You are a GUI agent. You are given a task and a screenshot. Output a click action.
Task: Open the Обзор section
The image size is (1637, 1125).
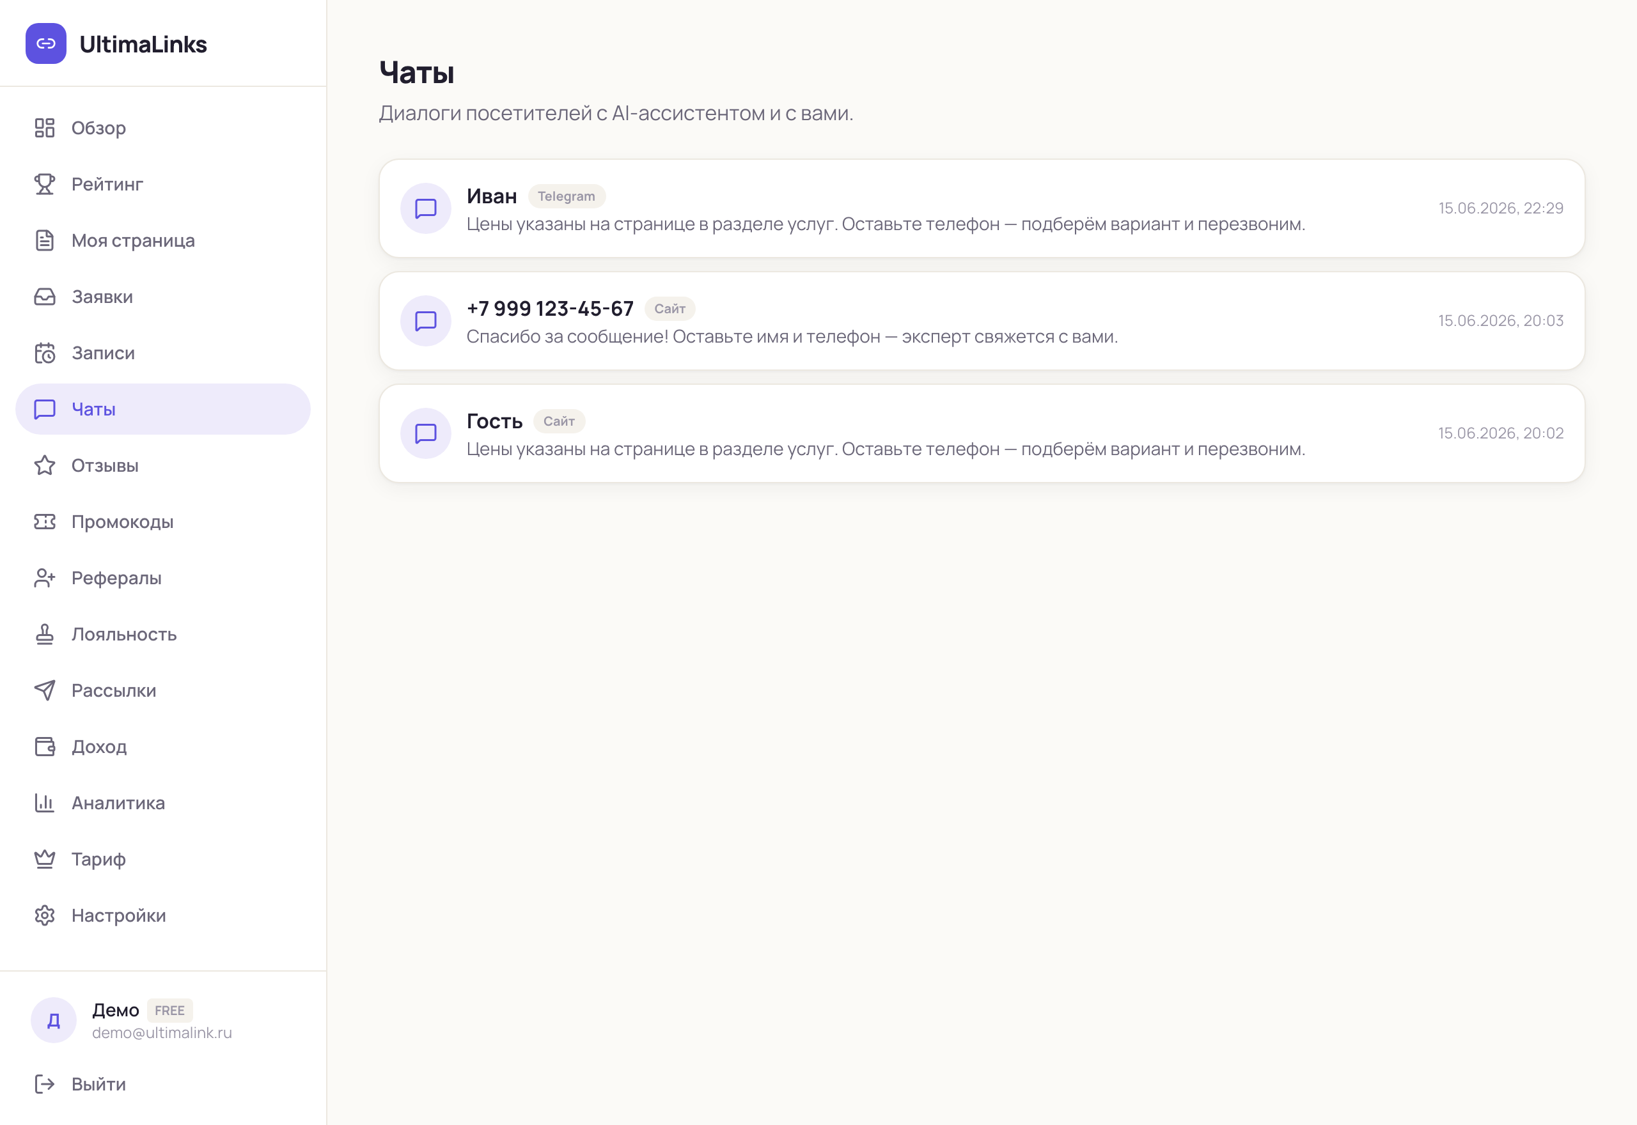pos(163,128)
